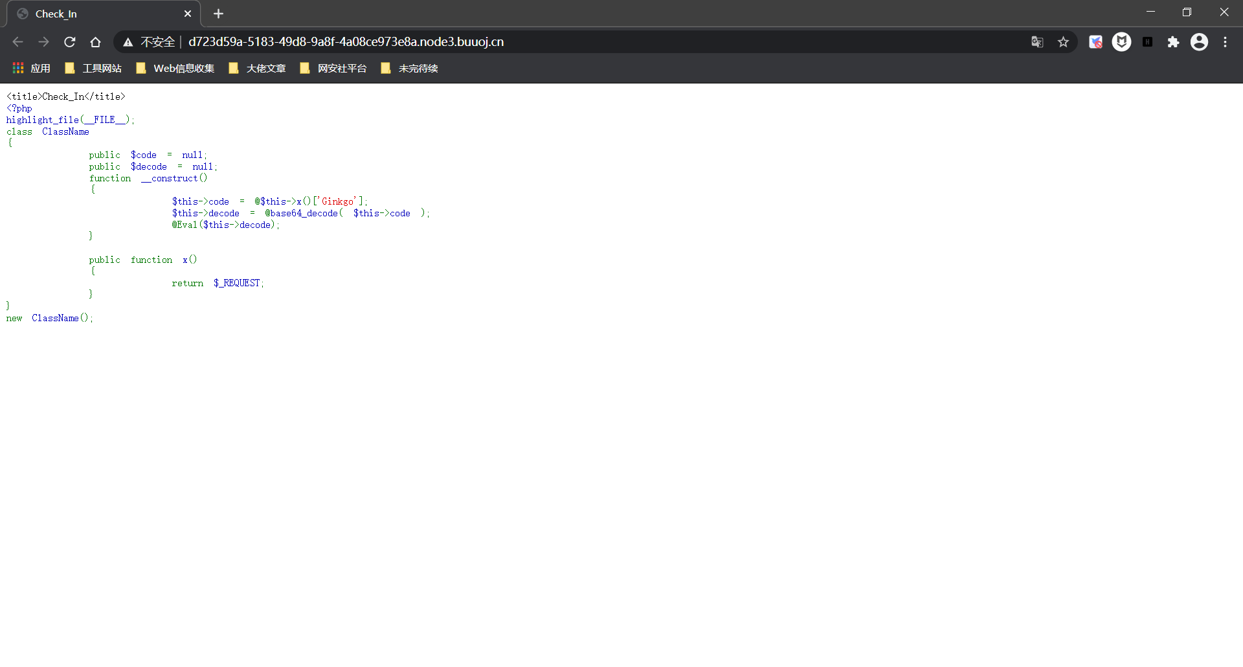The image size is (1243, 667).
Task: Restore down the browser window
Action: (x=1187, y=12)
